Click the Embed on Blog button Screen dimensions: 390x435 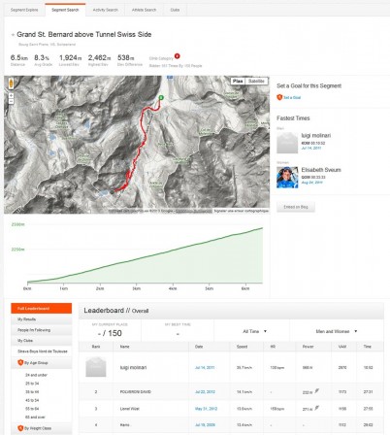296,207
